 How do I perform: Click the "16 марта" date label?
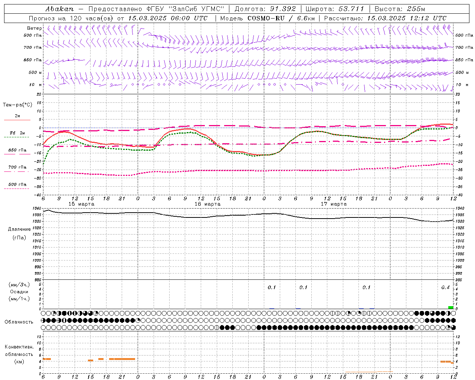207,204
